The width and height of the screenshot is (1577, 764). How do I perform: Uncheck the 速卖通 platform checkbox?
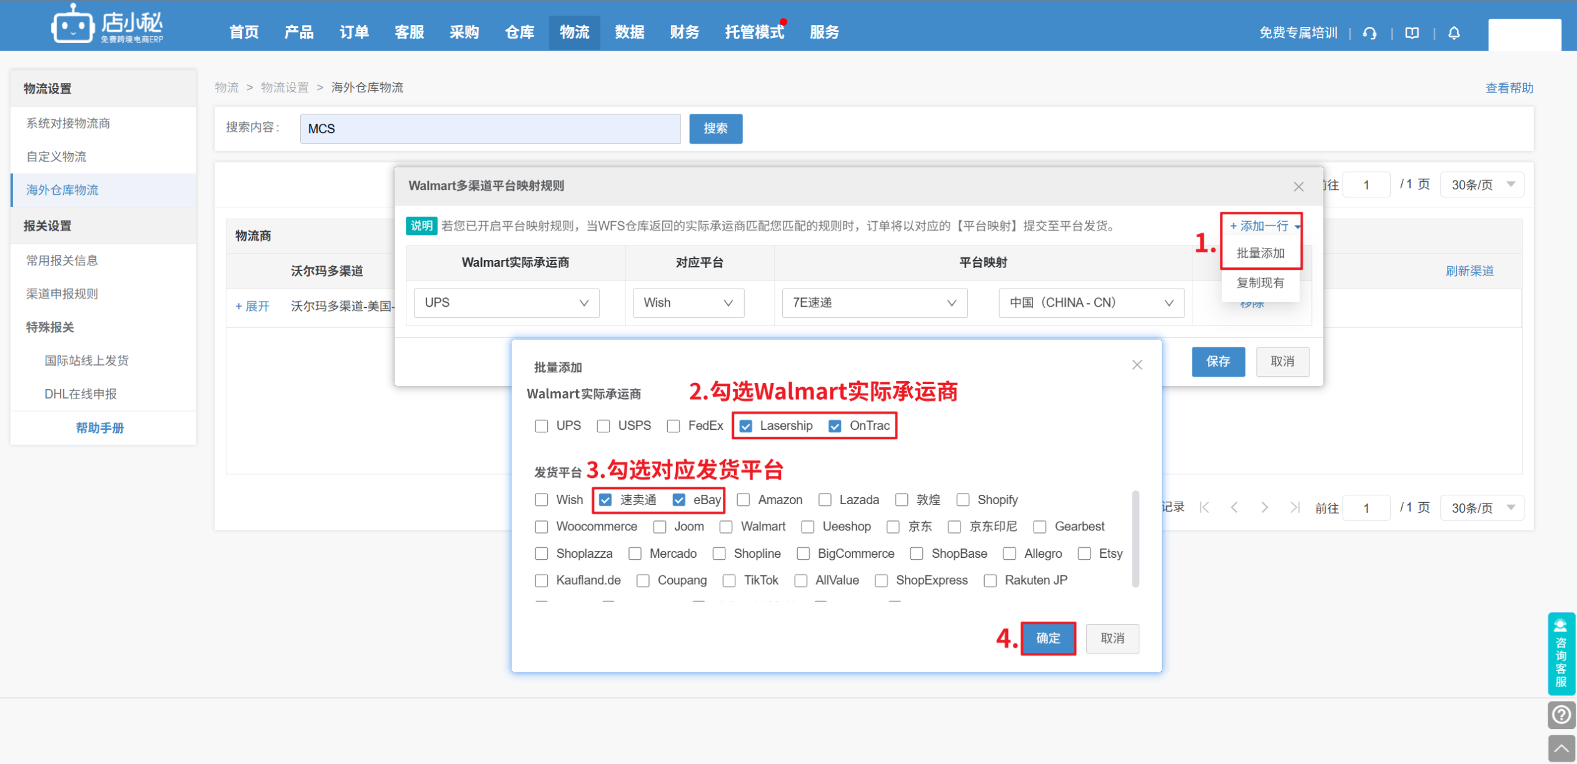pyautogui.click(x=605, y=500)
